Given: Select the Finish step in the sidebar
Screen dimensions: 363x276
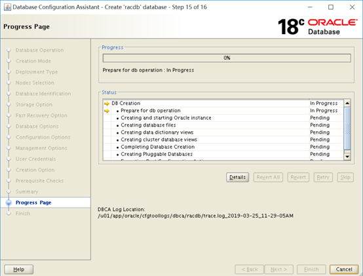Looking at the screenshot, I should coord(23,214).
